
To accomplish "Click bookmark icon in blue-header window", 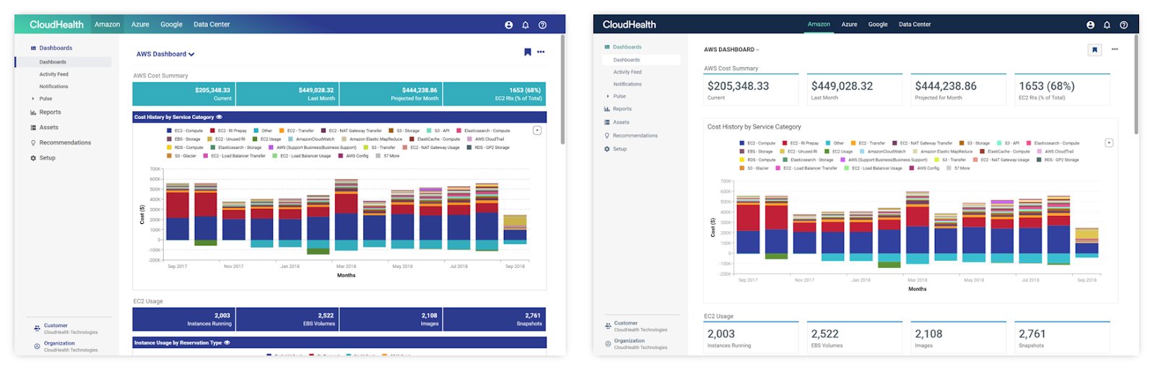I will click(x=528, y=52).
